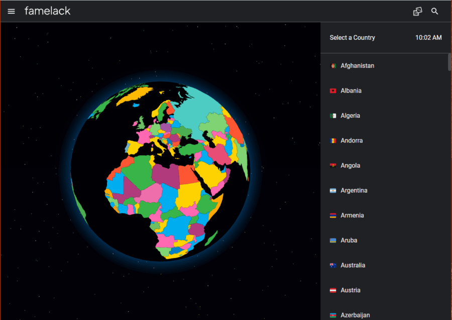452x320 pixels.
Task: Select Algeria from the country list
Action: (x=350, y=116)
